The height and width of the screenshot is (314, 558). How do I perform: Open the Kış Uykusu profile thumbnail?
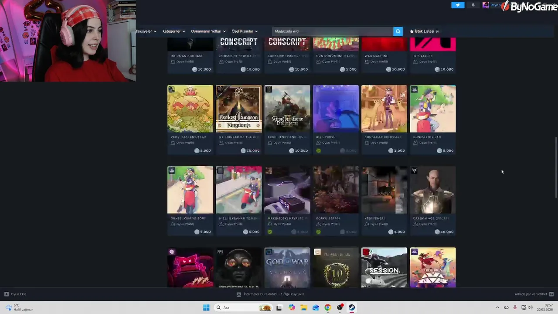[x=336, y=109]
